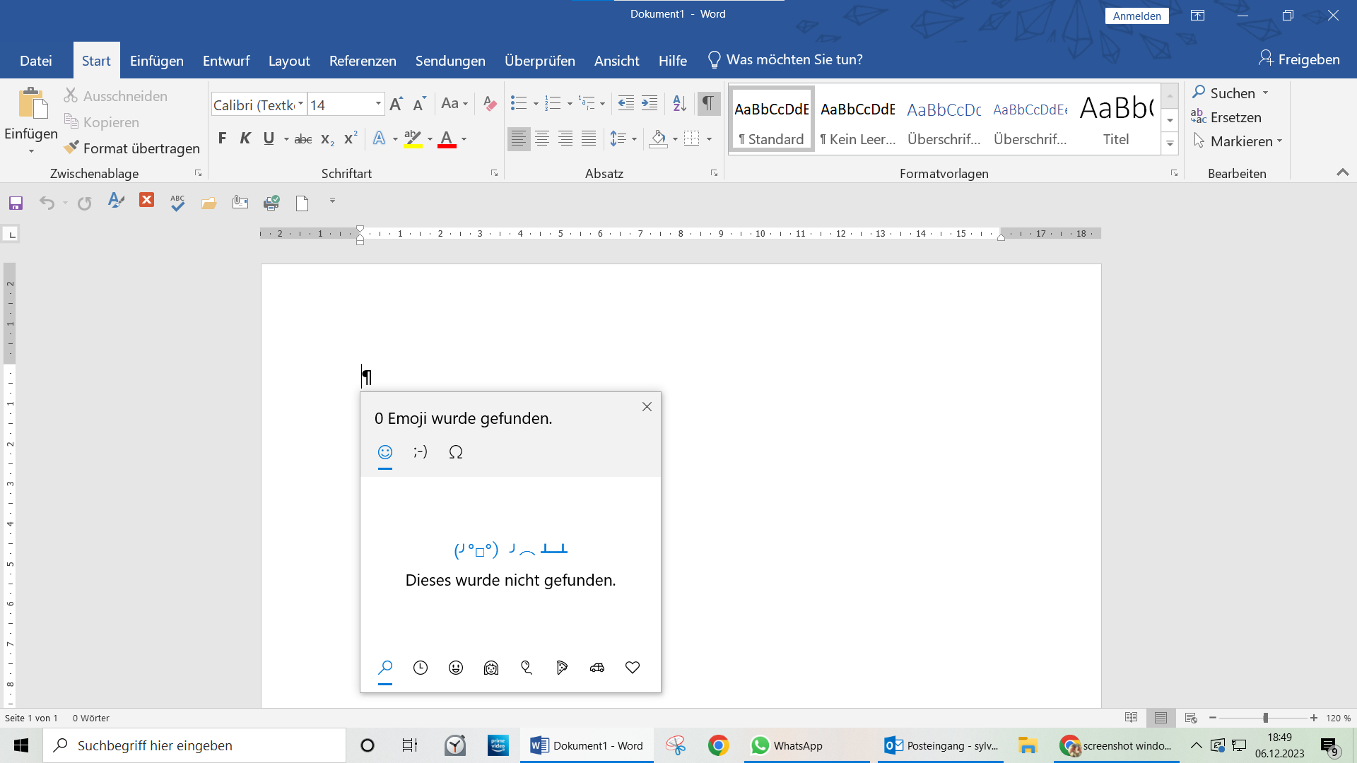Click the Anmelden sign-in button
This screenshot has width=1357, height=763.
pos(1136,16)
